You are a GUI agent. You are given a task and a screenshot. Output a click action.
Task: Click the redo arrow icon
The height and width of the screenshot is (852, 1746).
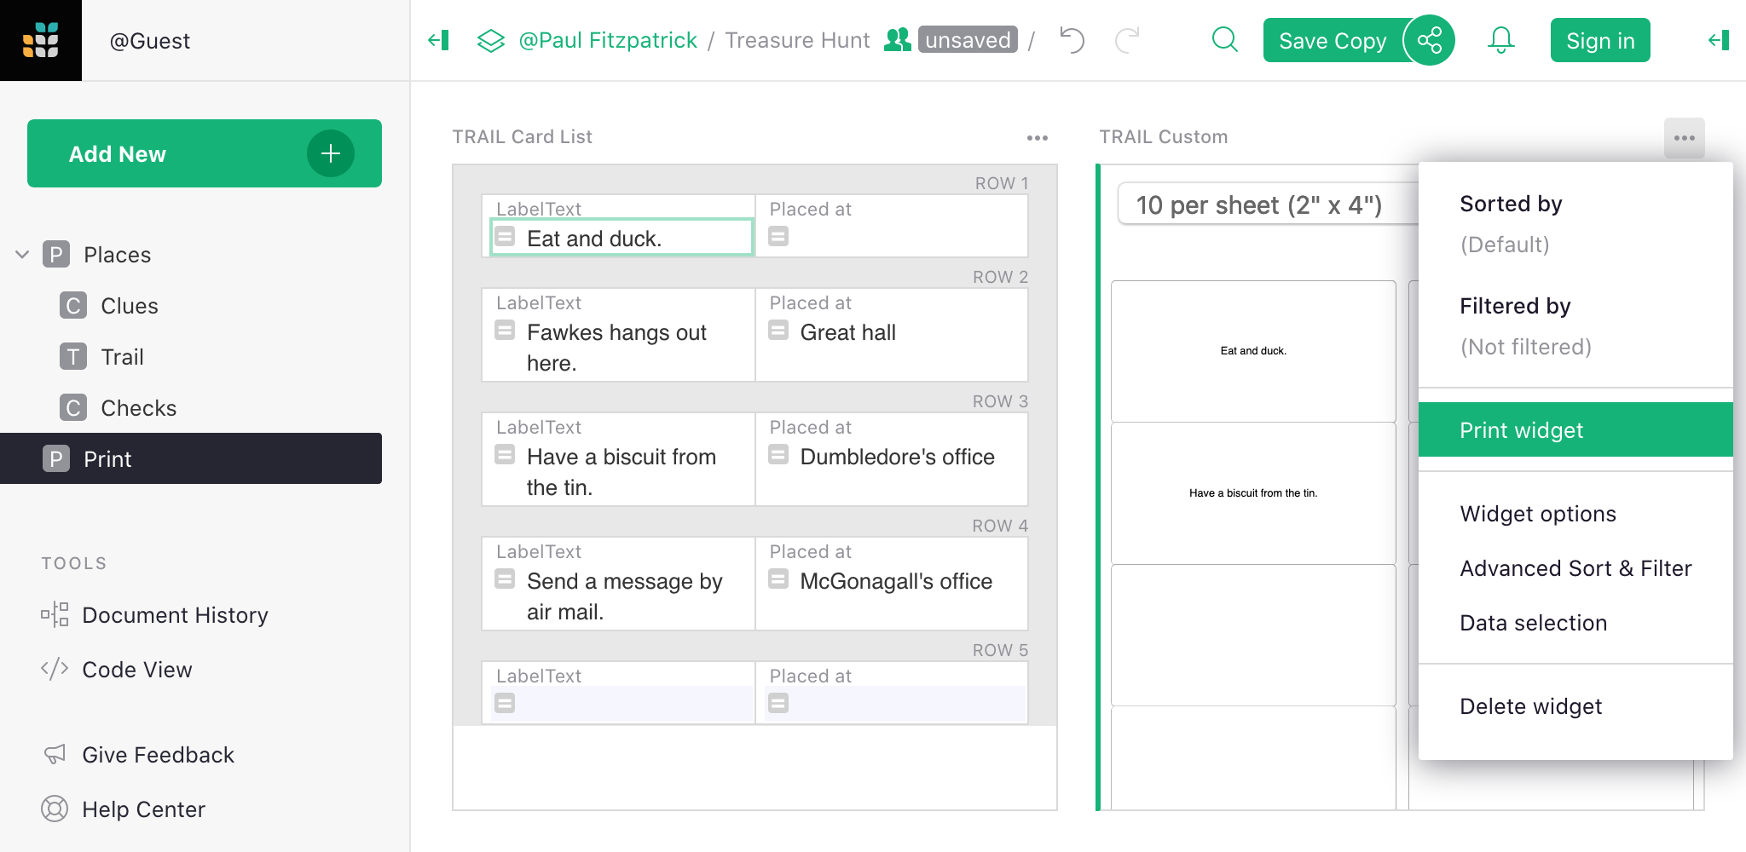click(1127, 40)
